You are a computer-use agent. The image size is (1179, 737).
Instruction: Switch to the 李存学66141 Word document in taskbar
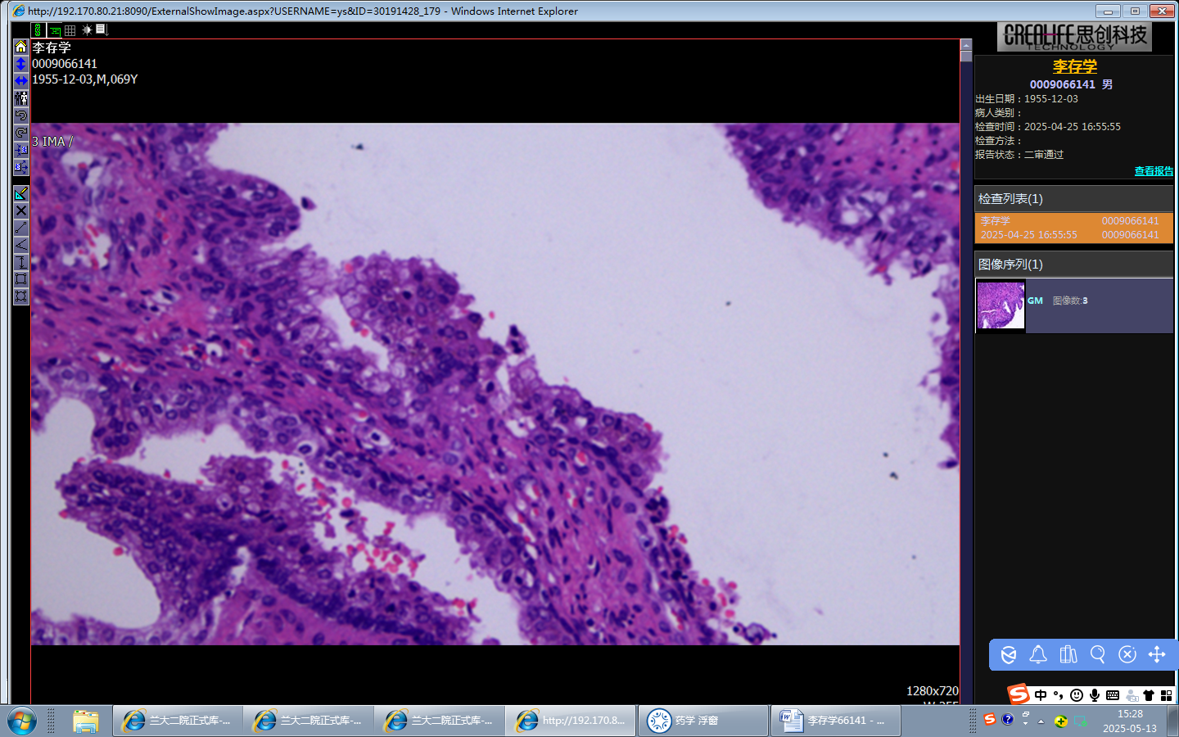pyautogui.click(x=835, y=721)
